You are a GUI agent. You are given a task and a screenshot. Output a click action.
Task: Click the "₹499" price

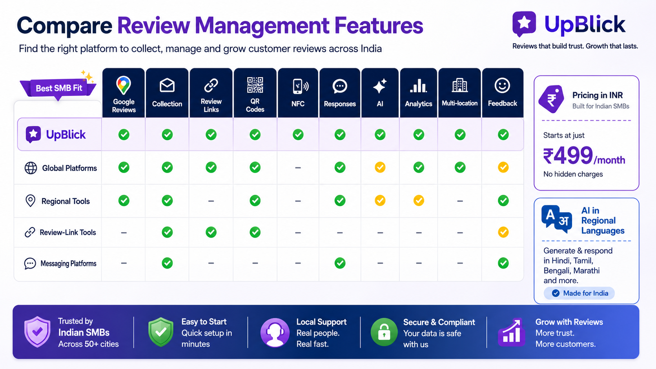568,155
